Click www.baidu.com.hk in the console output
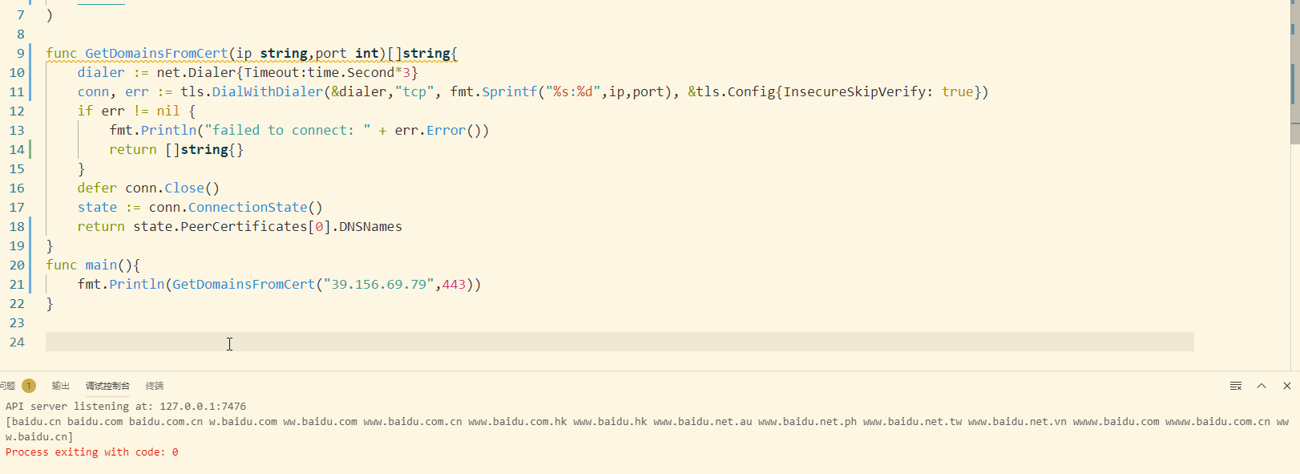This screenshot has width=1300, height=474. pyautogui.click(x=518, y=422)
